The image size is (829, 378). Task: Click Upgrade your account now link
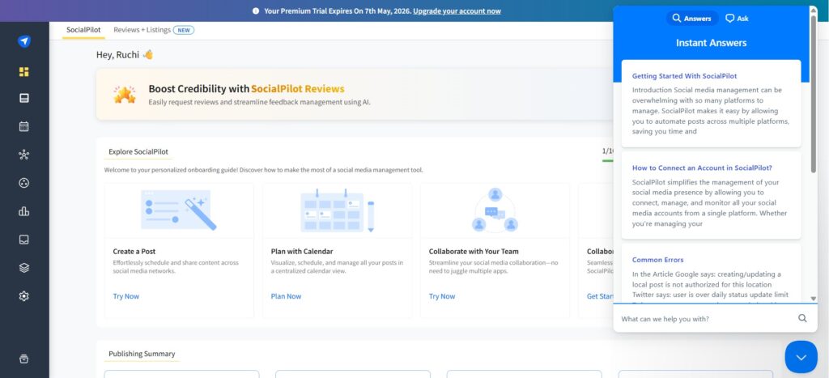coord(457,11)
